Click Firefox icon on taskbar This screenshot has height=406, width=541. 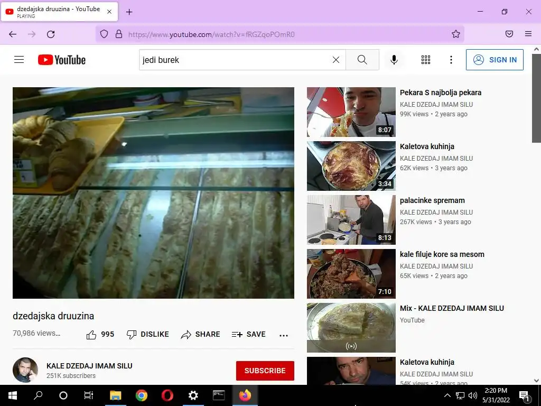pyautogui.click(x=245, y=395)
